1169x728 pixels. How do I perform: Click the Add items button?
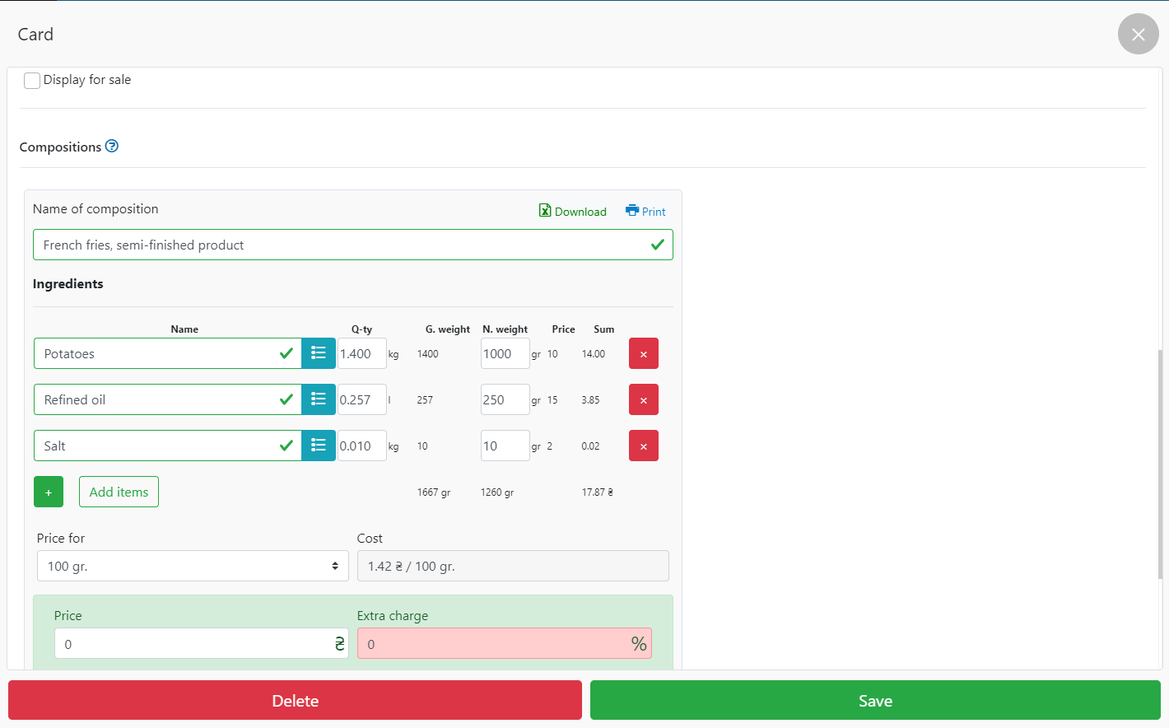click(119, 492)
